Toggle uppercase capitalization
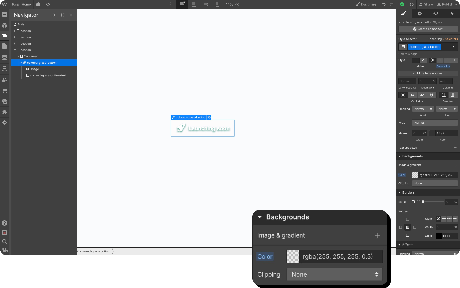 (413, 95)
